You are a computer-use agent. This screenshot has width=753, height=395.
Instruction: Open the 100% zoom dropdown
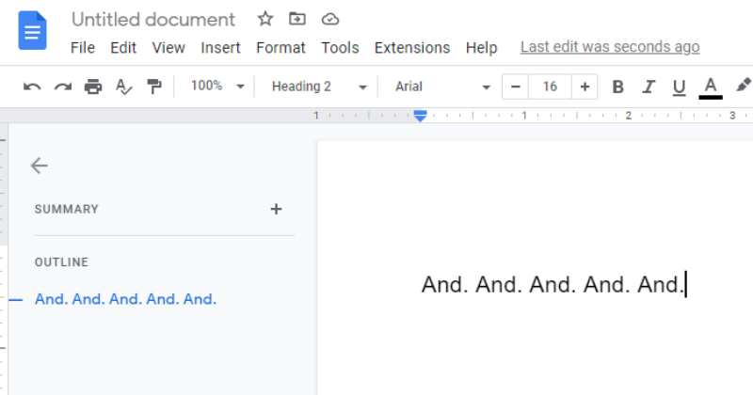pyautogui.click(x=216, y=87)
